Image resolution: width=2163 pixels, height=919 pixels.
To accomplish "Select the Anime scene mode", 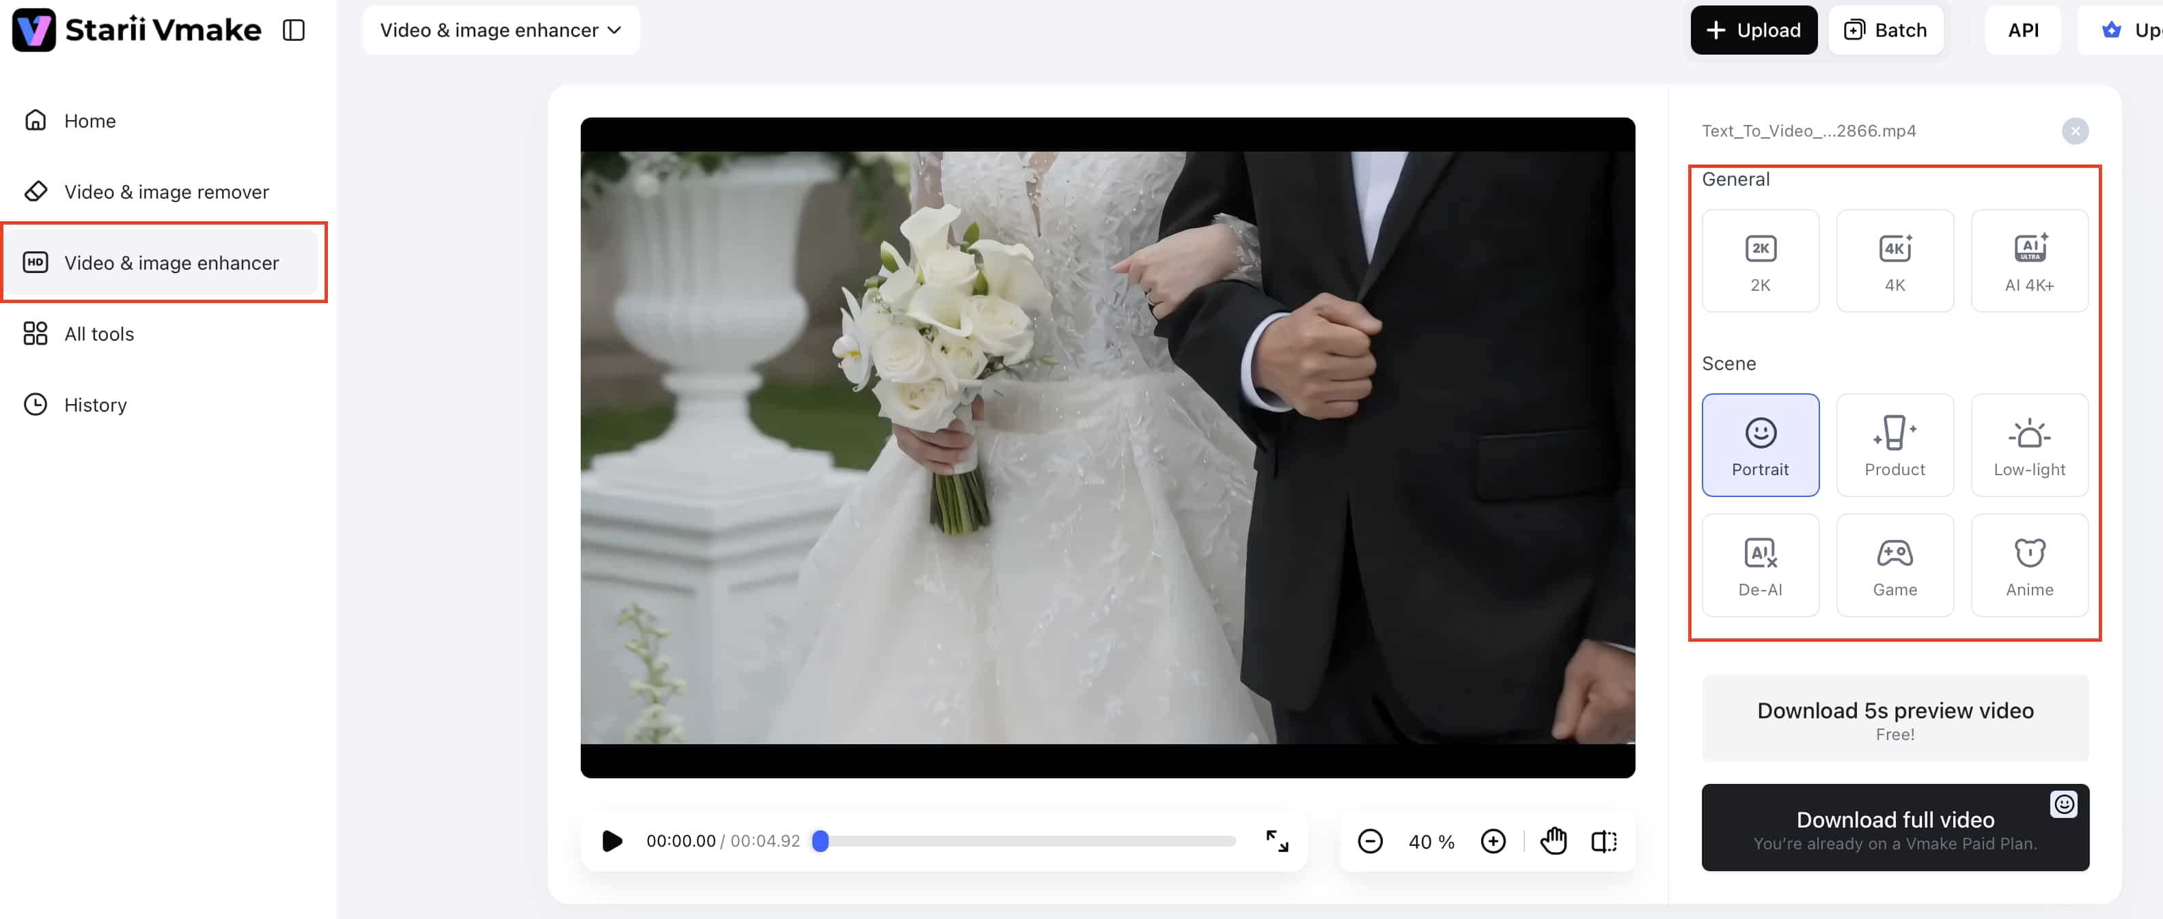I will pyautogui.click(x=2030, y=565).
